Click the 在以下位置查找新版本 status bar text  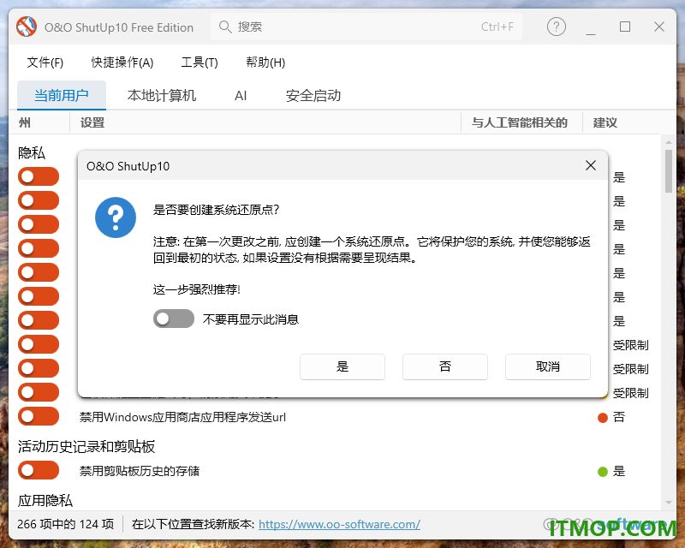(194, 524)
